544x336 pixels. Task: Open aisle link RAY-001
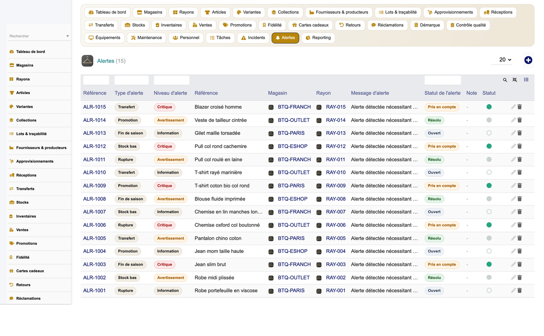pyautogui.click(x=336, y=291)
